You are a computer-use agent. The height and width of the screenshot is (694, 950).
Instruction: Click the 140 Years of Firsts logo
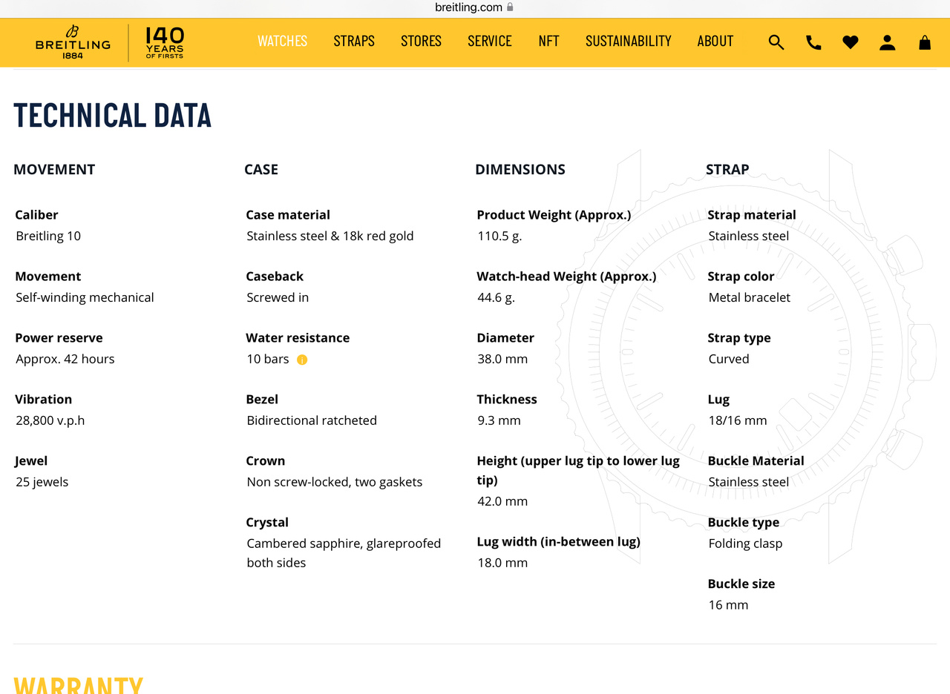coord(165,42)
